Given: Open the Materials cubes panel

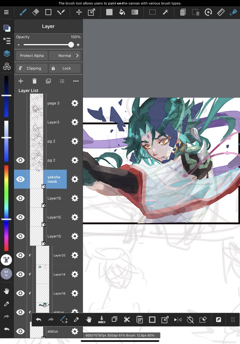Looking at the screenshot, I should [7, 67].
